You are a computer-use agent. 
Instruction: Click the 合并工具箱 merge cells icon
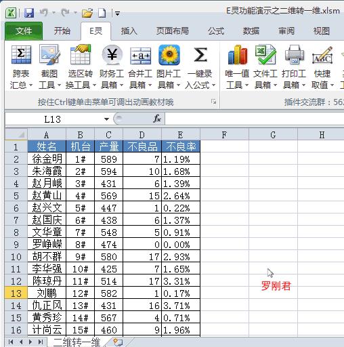[140, 56]
